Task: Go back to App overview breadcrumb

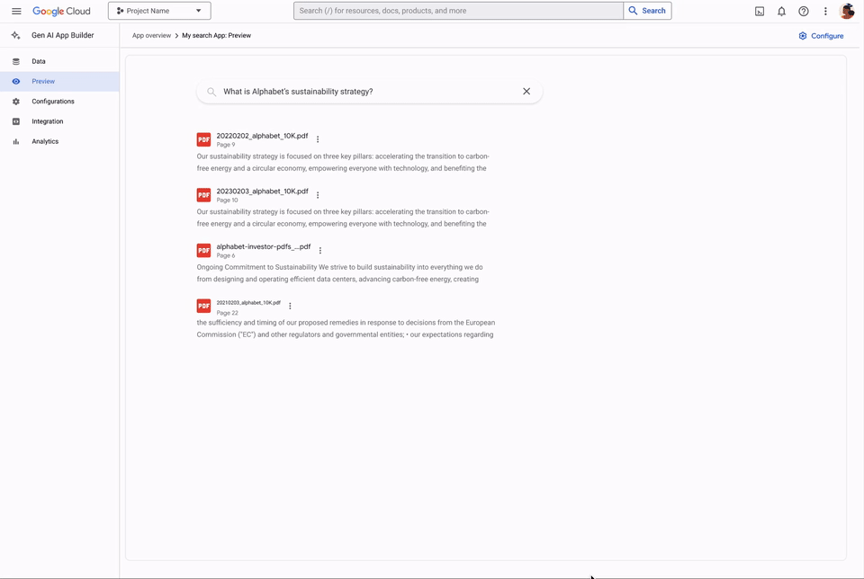Action: point(151,35)
